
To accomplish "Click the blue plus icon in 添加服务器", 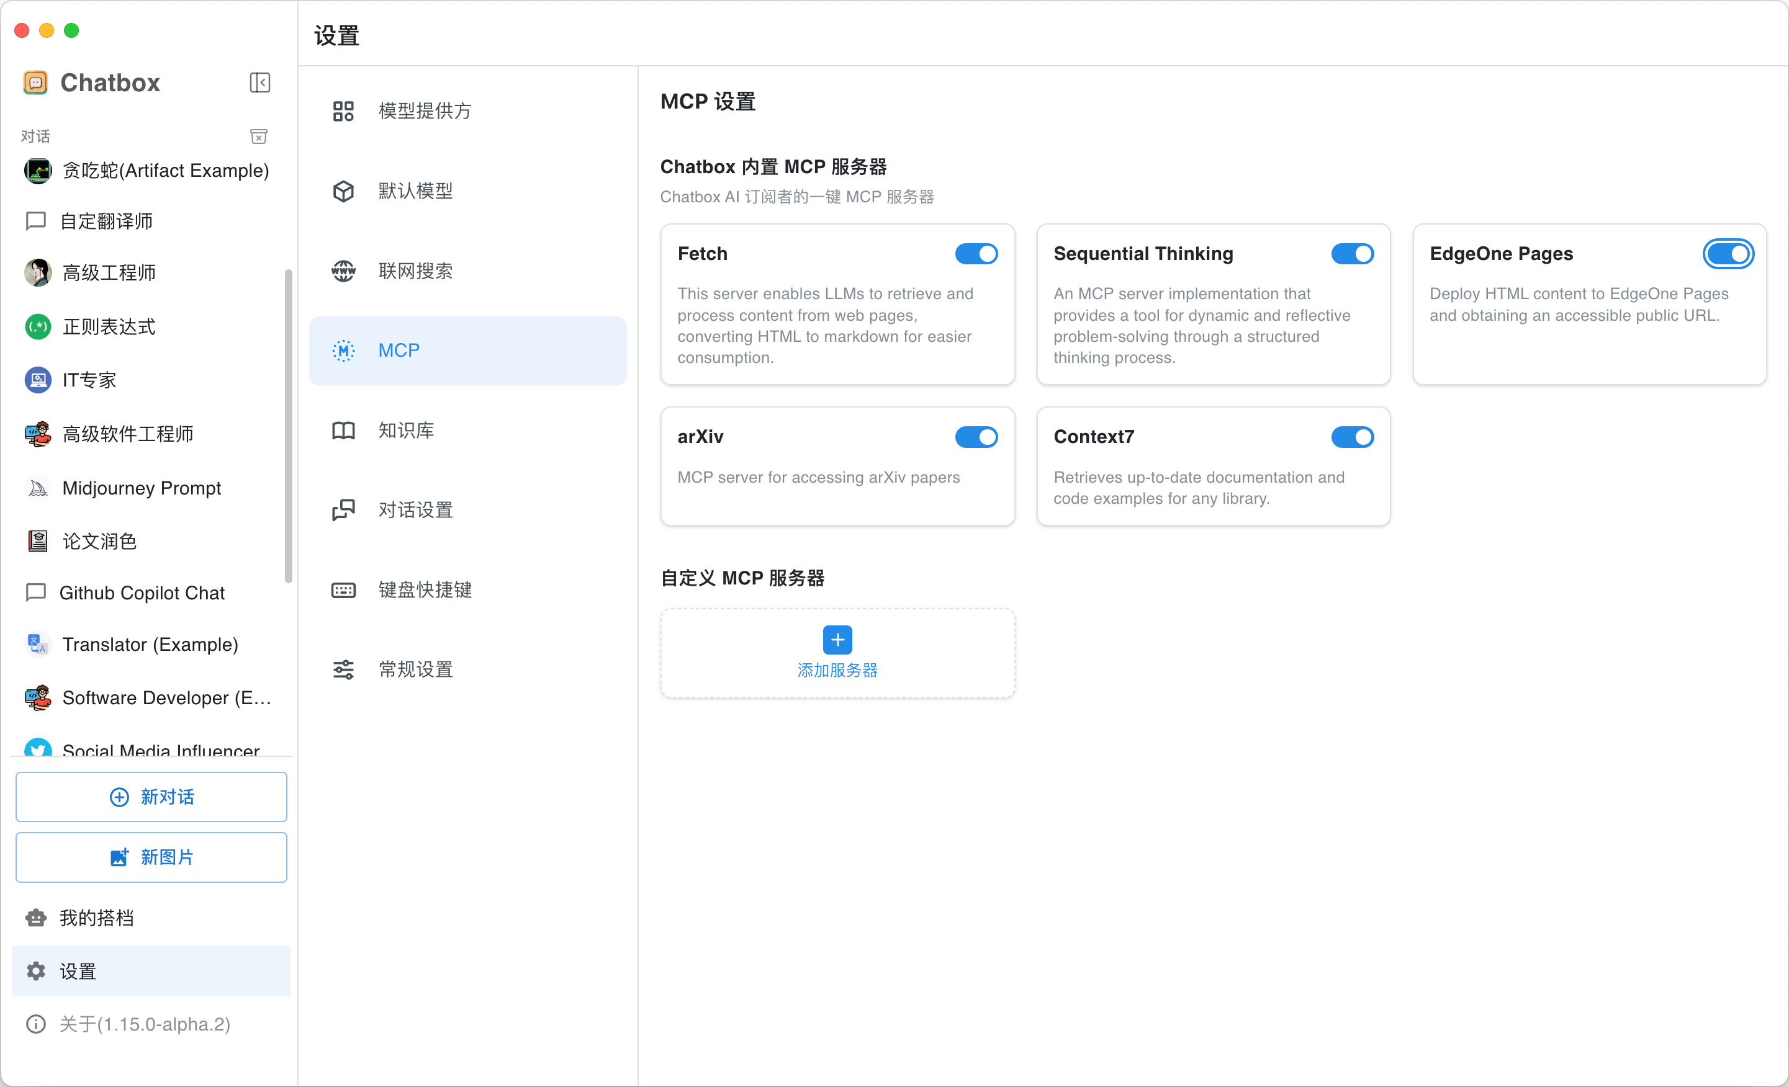I will (837, 640).
